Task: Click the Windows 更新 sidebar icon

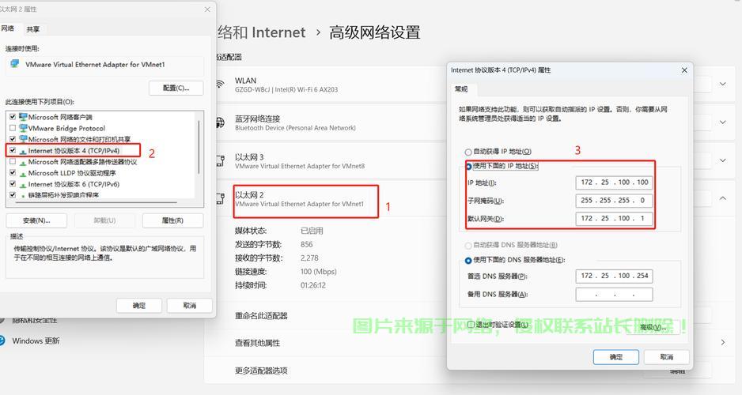Action: [3, 341]
